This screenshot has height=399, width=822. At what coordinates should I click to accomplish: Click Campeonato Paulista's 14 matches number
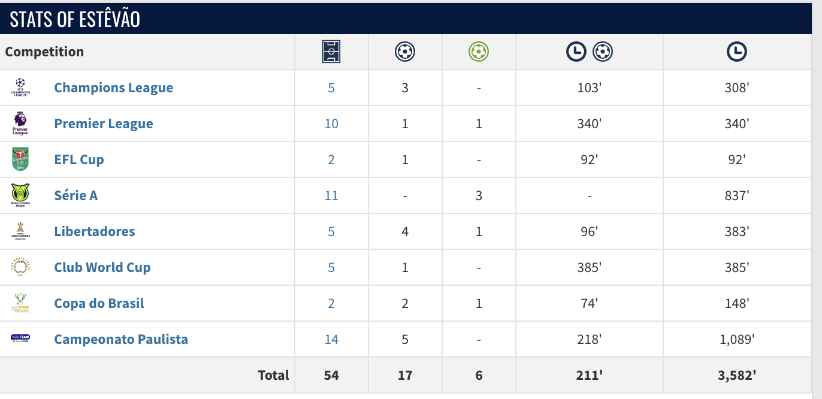[x=331, y=339]
